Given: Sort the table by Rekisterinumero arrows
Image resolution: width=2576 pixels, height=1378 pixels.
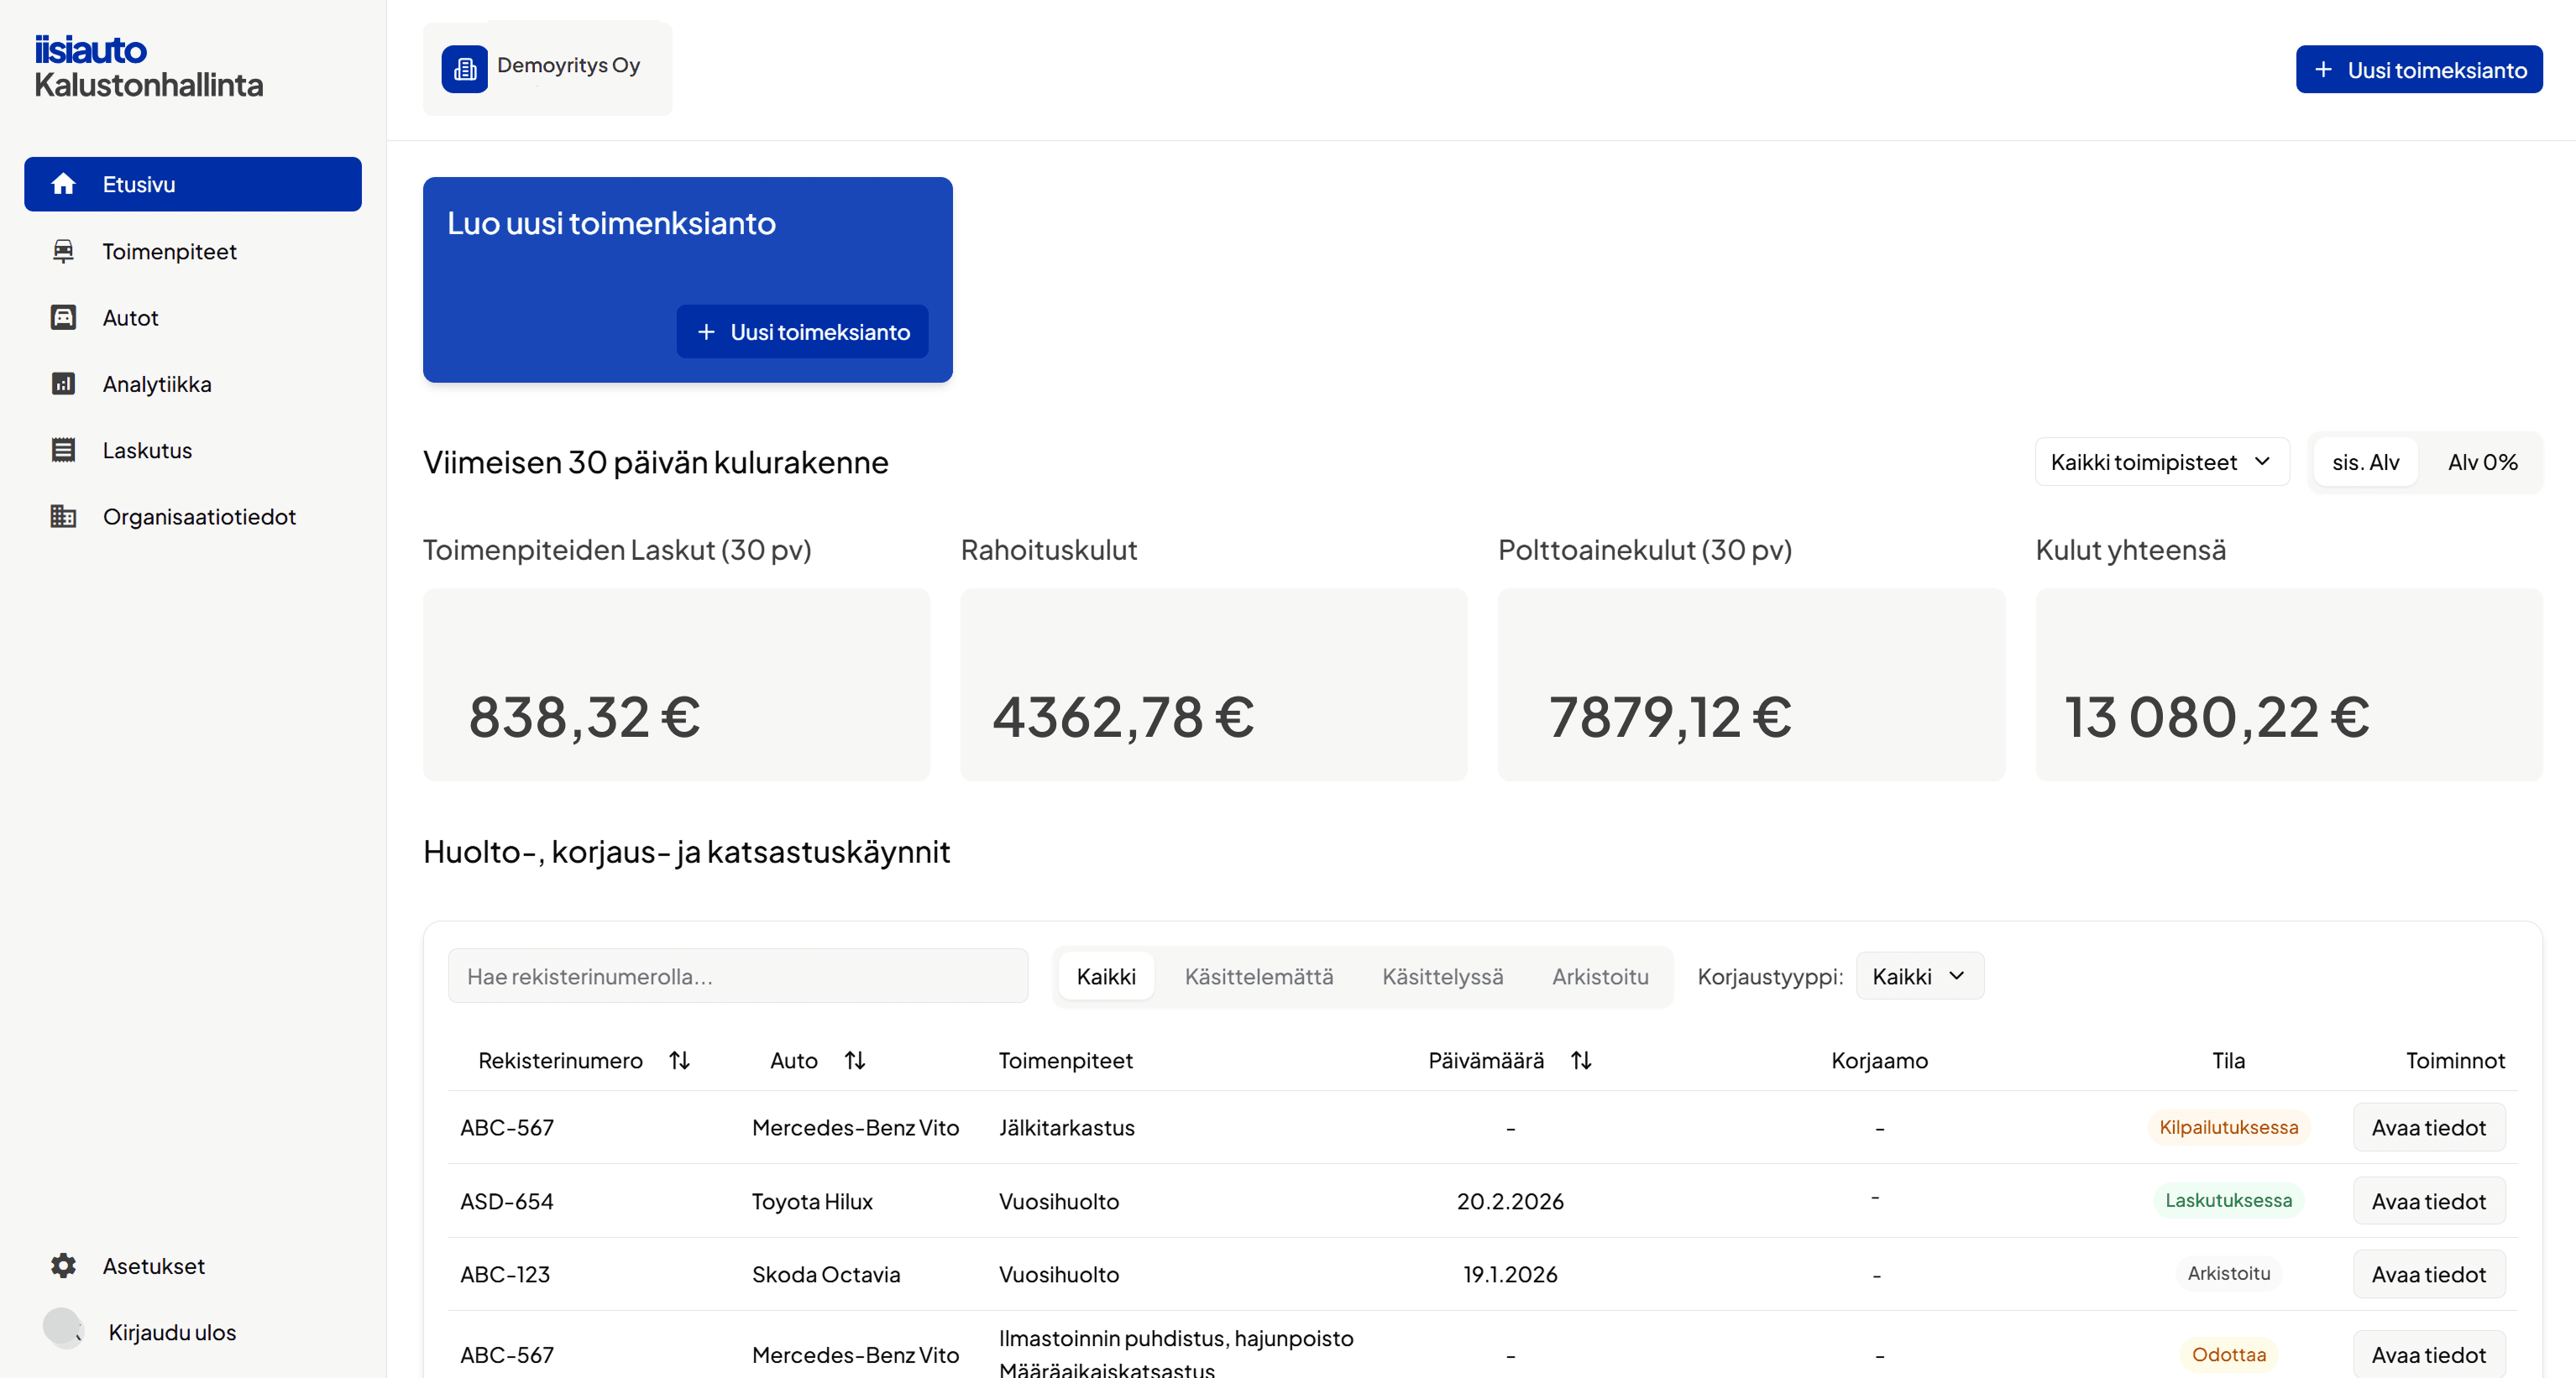Looking at the screenshot, I should click(x=680, y=1060).
